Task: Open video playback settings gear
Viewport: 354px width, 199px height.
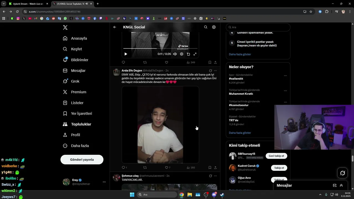Action: coord(181,54)
